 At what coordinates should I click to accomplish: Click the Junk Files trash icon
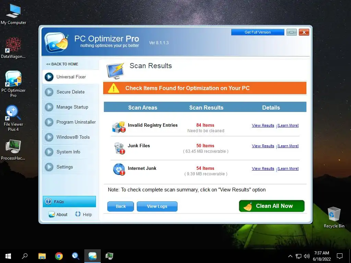(x=119, y=148)
